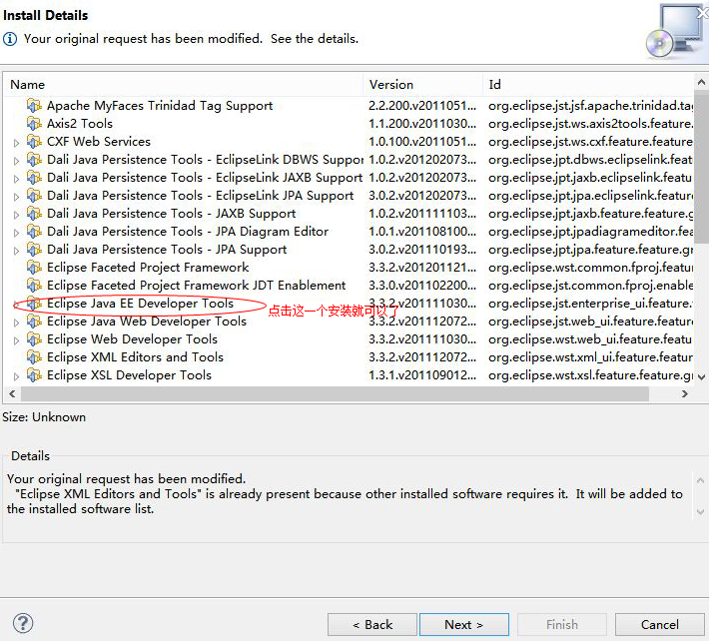Select the Axis2 Tools row text
Viewport: 709px width, 641px height.
80,124
